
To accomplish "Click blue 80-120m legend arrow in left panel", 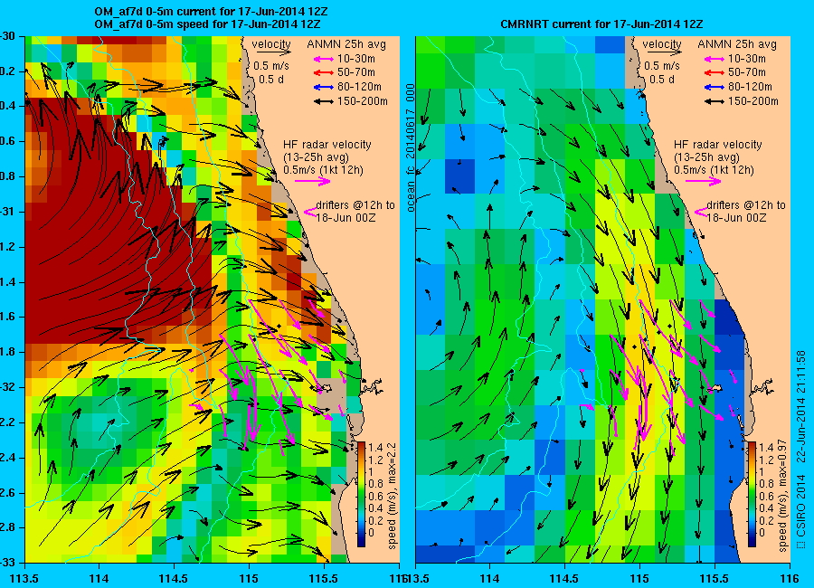I will [324, 87].
